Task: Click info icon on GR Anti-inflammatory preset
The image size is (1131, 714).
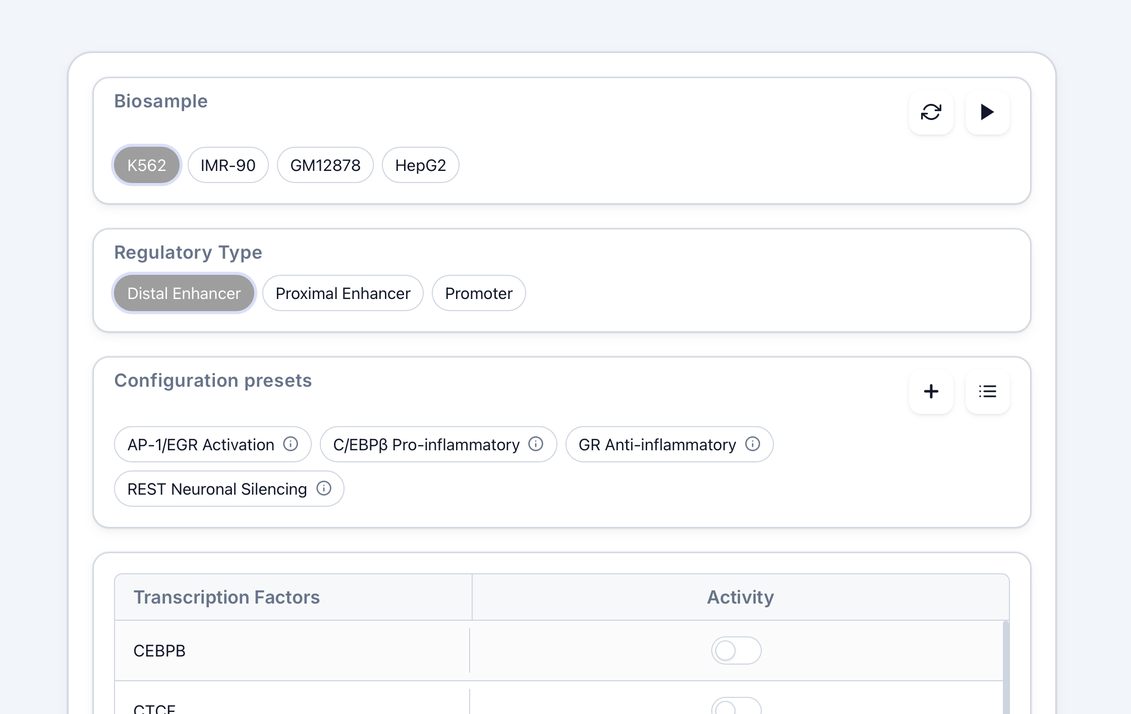Action: coord(752,444)
